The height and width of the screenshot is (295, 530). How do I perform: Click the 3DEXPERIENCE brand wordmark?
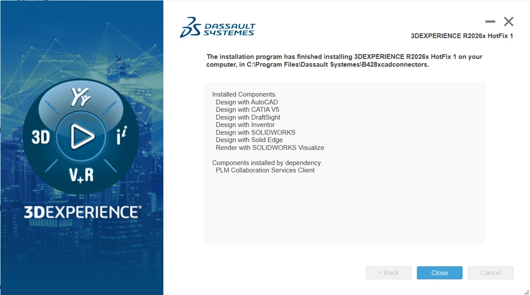click(x=83, y=212)
